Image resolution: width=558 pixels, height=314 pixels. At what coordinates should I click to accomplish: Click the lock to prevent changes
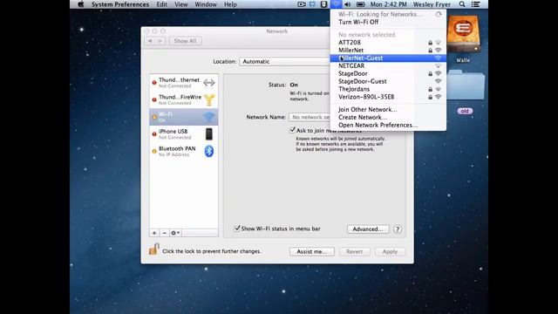point(153,249)
